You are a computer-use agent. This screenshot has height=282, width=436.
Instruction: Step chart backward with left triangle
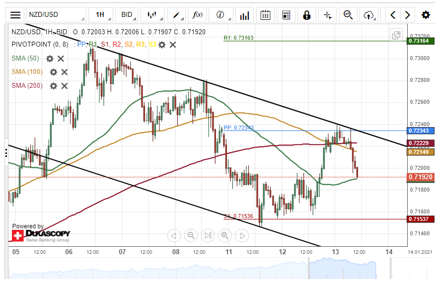click(x=174, y=235)
